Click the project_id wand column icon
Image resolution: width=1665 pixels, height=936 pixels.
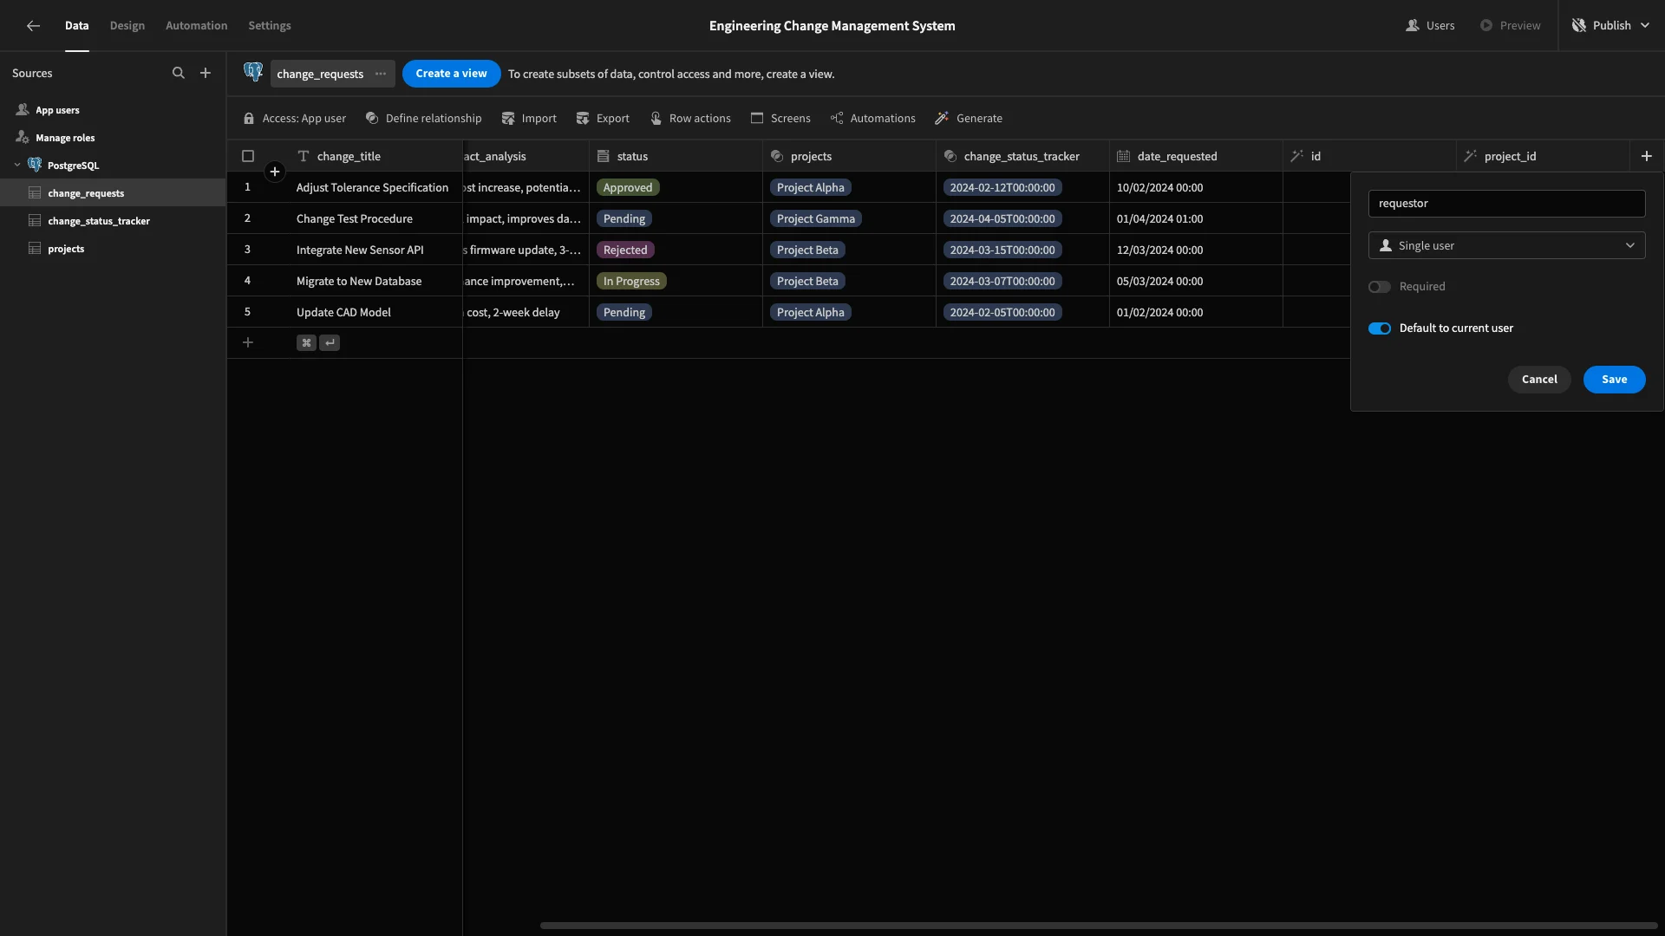click(x=1471, y=157)
